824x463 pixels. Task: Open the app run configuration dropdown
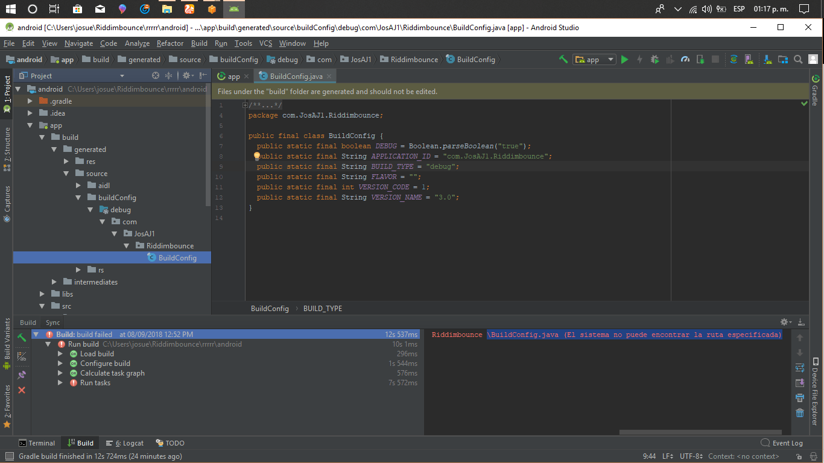[594, 59]
